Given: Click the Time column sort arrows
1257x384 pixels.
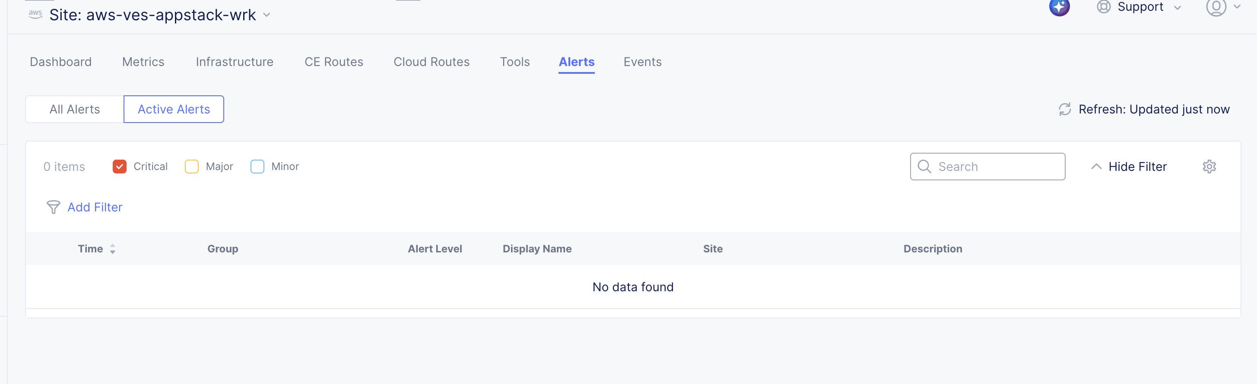Looking at the screenshot, I should pyautogui.click(x=113, y=249).
